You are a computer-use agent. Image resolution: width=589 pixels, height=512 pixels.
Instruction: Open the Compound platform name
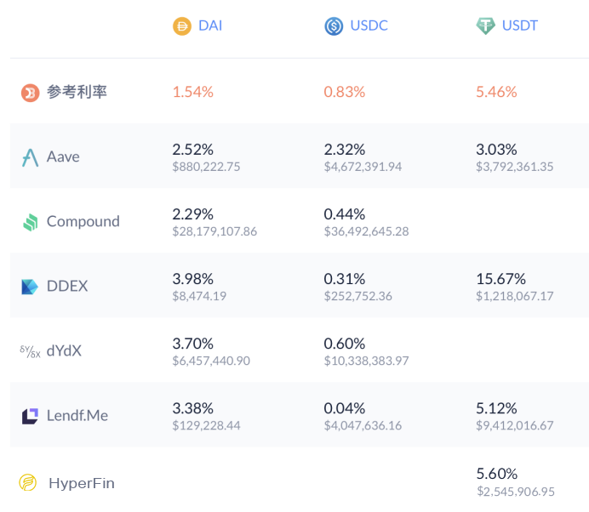83,222
